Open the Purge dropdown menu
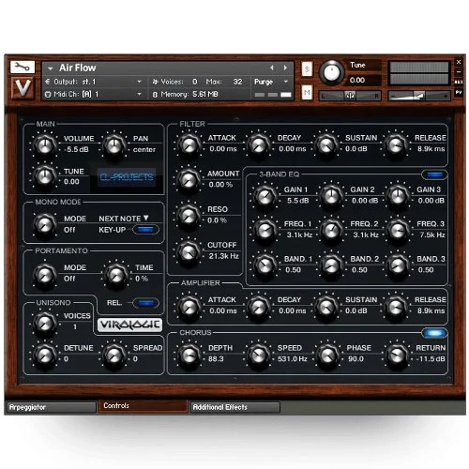The image size is (469, 469). point(285,82)
